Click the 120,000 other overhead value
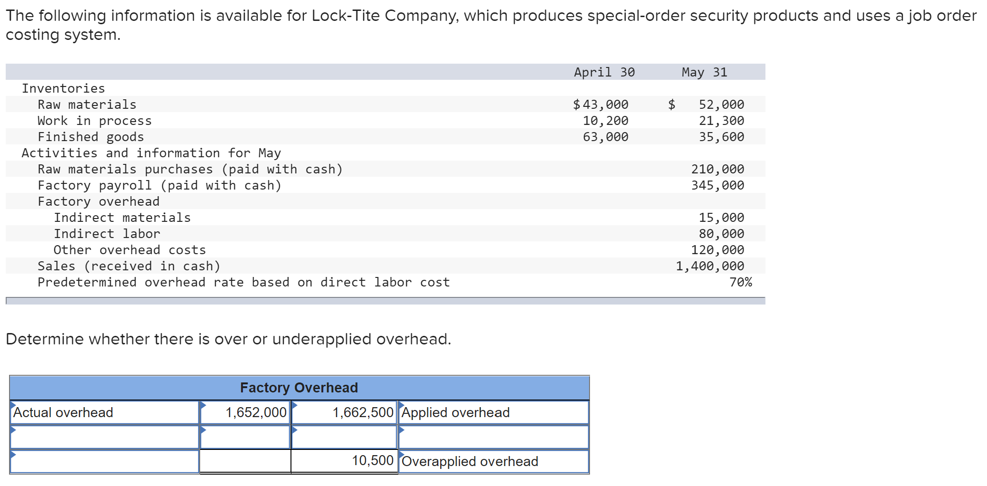The height and width of the screenshot is (486, 987). (717, 250)
